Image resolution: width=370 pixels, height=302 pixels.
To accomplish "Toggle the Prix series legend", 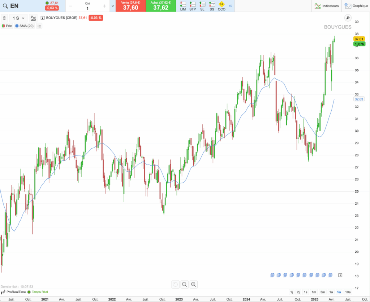I will point(7,26).
